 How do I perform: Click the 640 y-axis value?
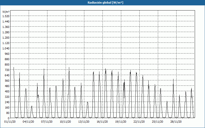tap(7, 75)
